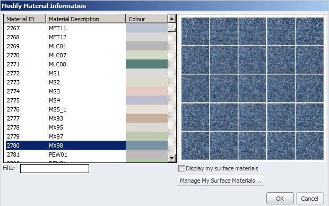The image size is (329, 206).
Task: Click material ID 2769
Action: click(x=13, y=46)
